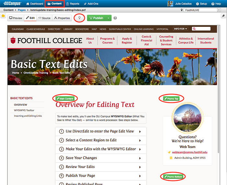Click the circular cherry blossom promo image
227x185 pixels.
[187, 118]
